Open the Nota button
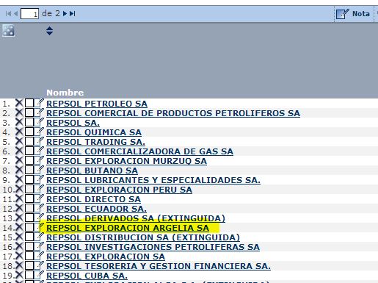378x283 pixels. tap(353, 14)
